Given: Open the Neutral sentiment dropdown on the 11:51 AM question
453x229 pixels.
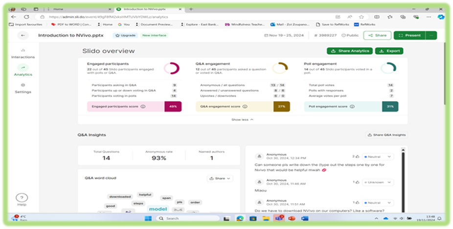Looking at the screenshot, I should (378, 203).
